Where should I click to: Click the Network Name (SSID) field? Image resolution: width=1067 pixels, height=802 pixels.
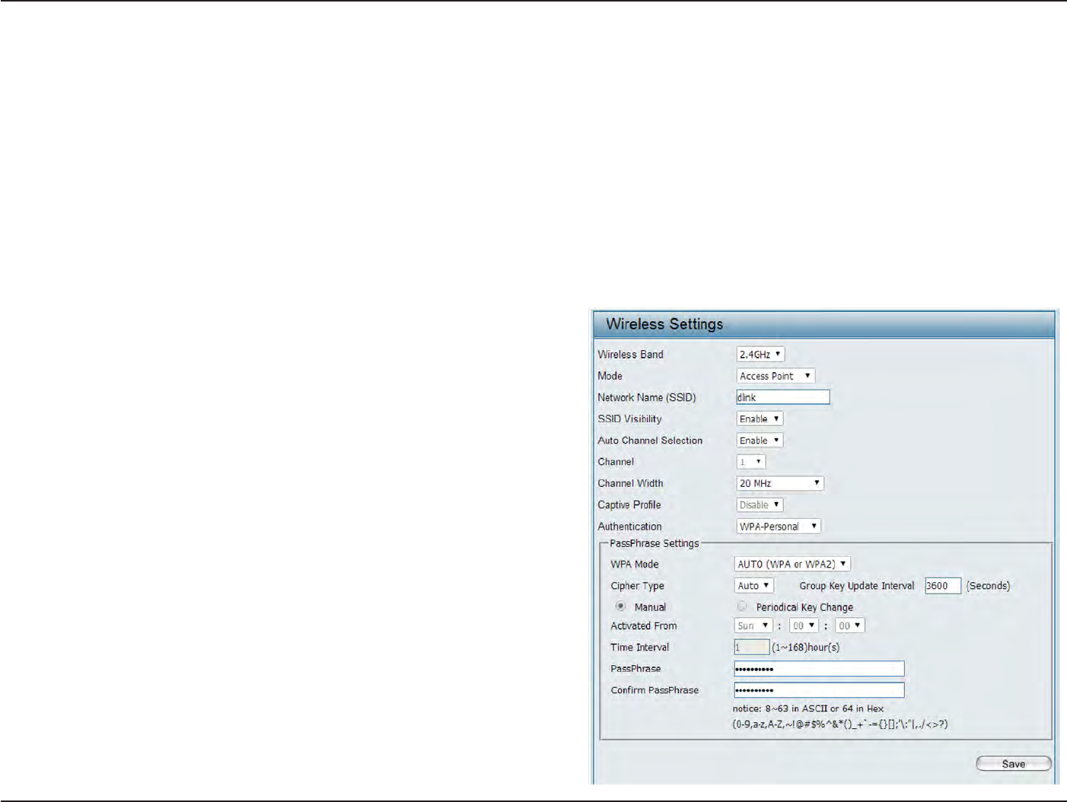(x=783, y=397)
